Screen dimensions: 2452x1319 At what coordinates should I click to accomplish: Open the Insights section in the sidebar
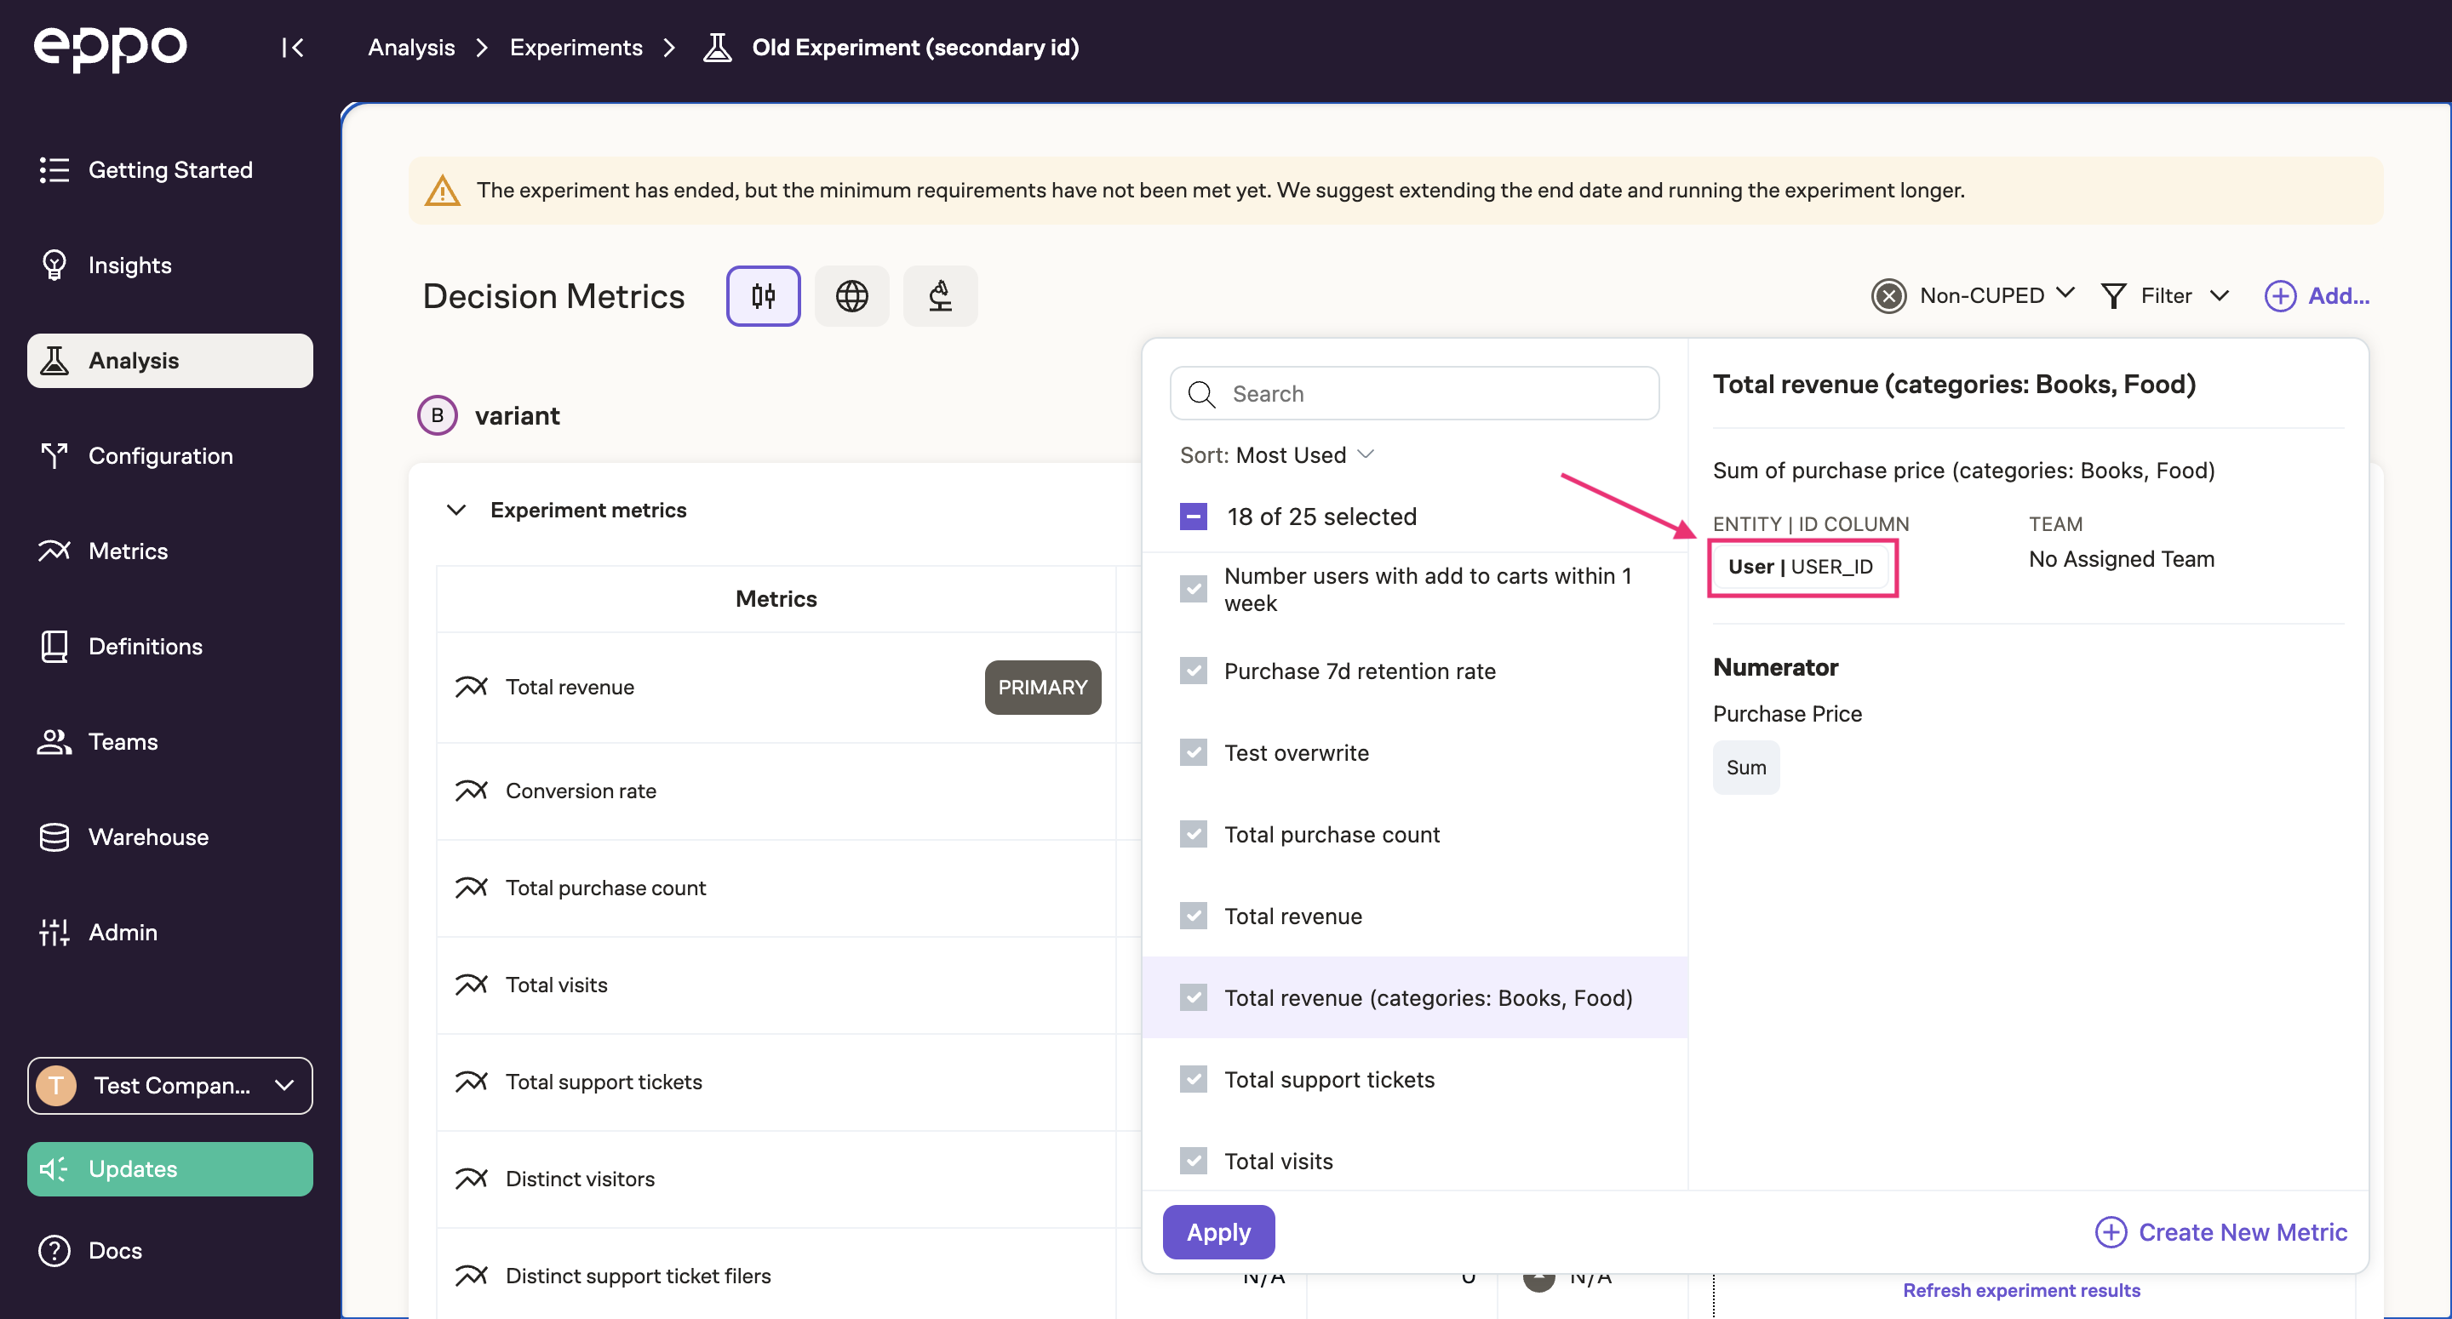pos(129,265)
